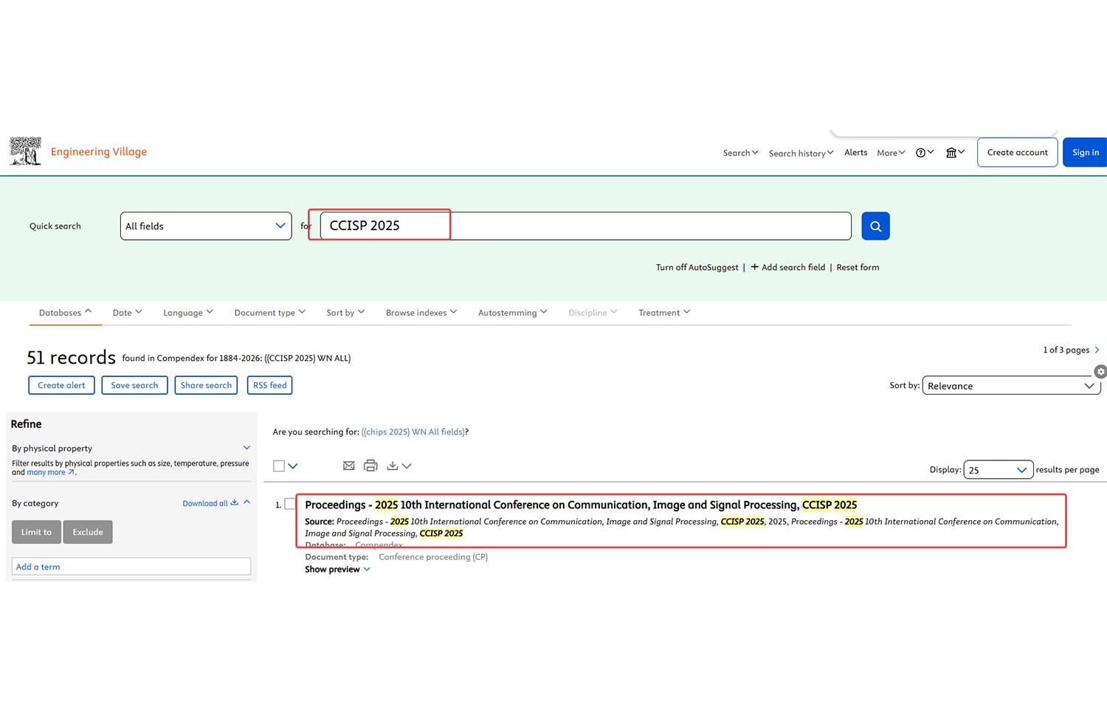Check the box for result 1
Viewport: 1107px width, 712px height.
[x=290, y=504]
